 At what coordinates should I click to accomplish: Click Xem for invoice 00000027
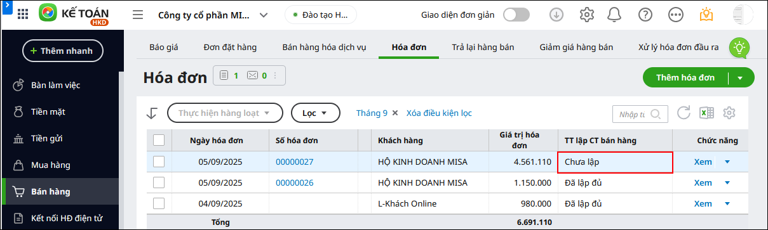click(703, 162)
